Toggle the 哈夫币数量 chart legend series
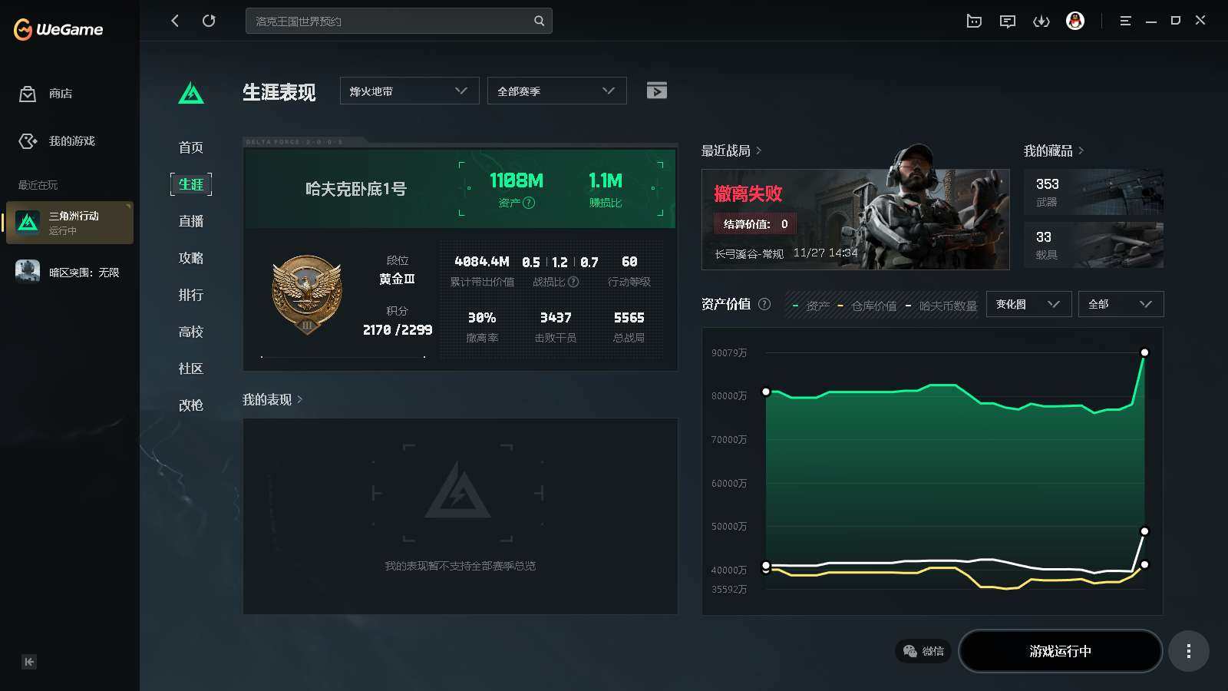 pyautogui.click(x=941, y=306)
